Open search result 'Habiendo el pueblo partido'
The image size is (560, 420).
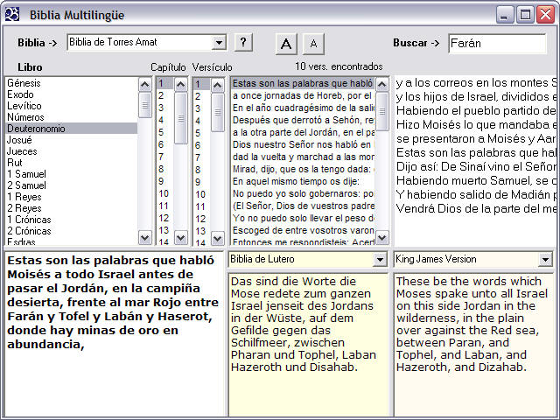(x=476, y=111)
